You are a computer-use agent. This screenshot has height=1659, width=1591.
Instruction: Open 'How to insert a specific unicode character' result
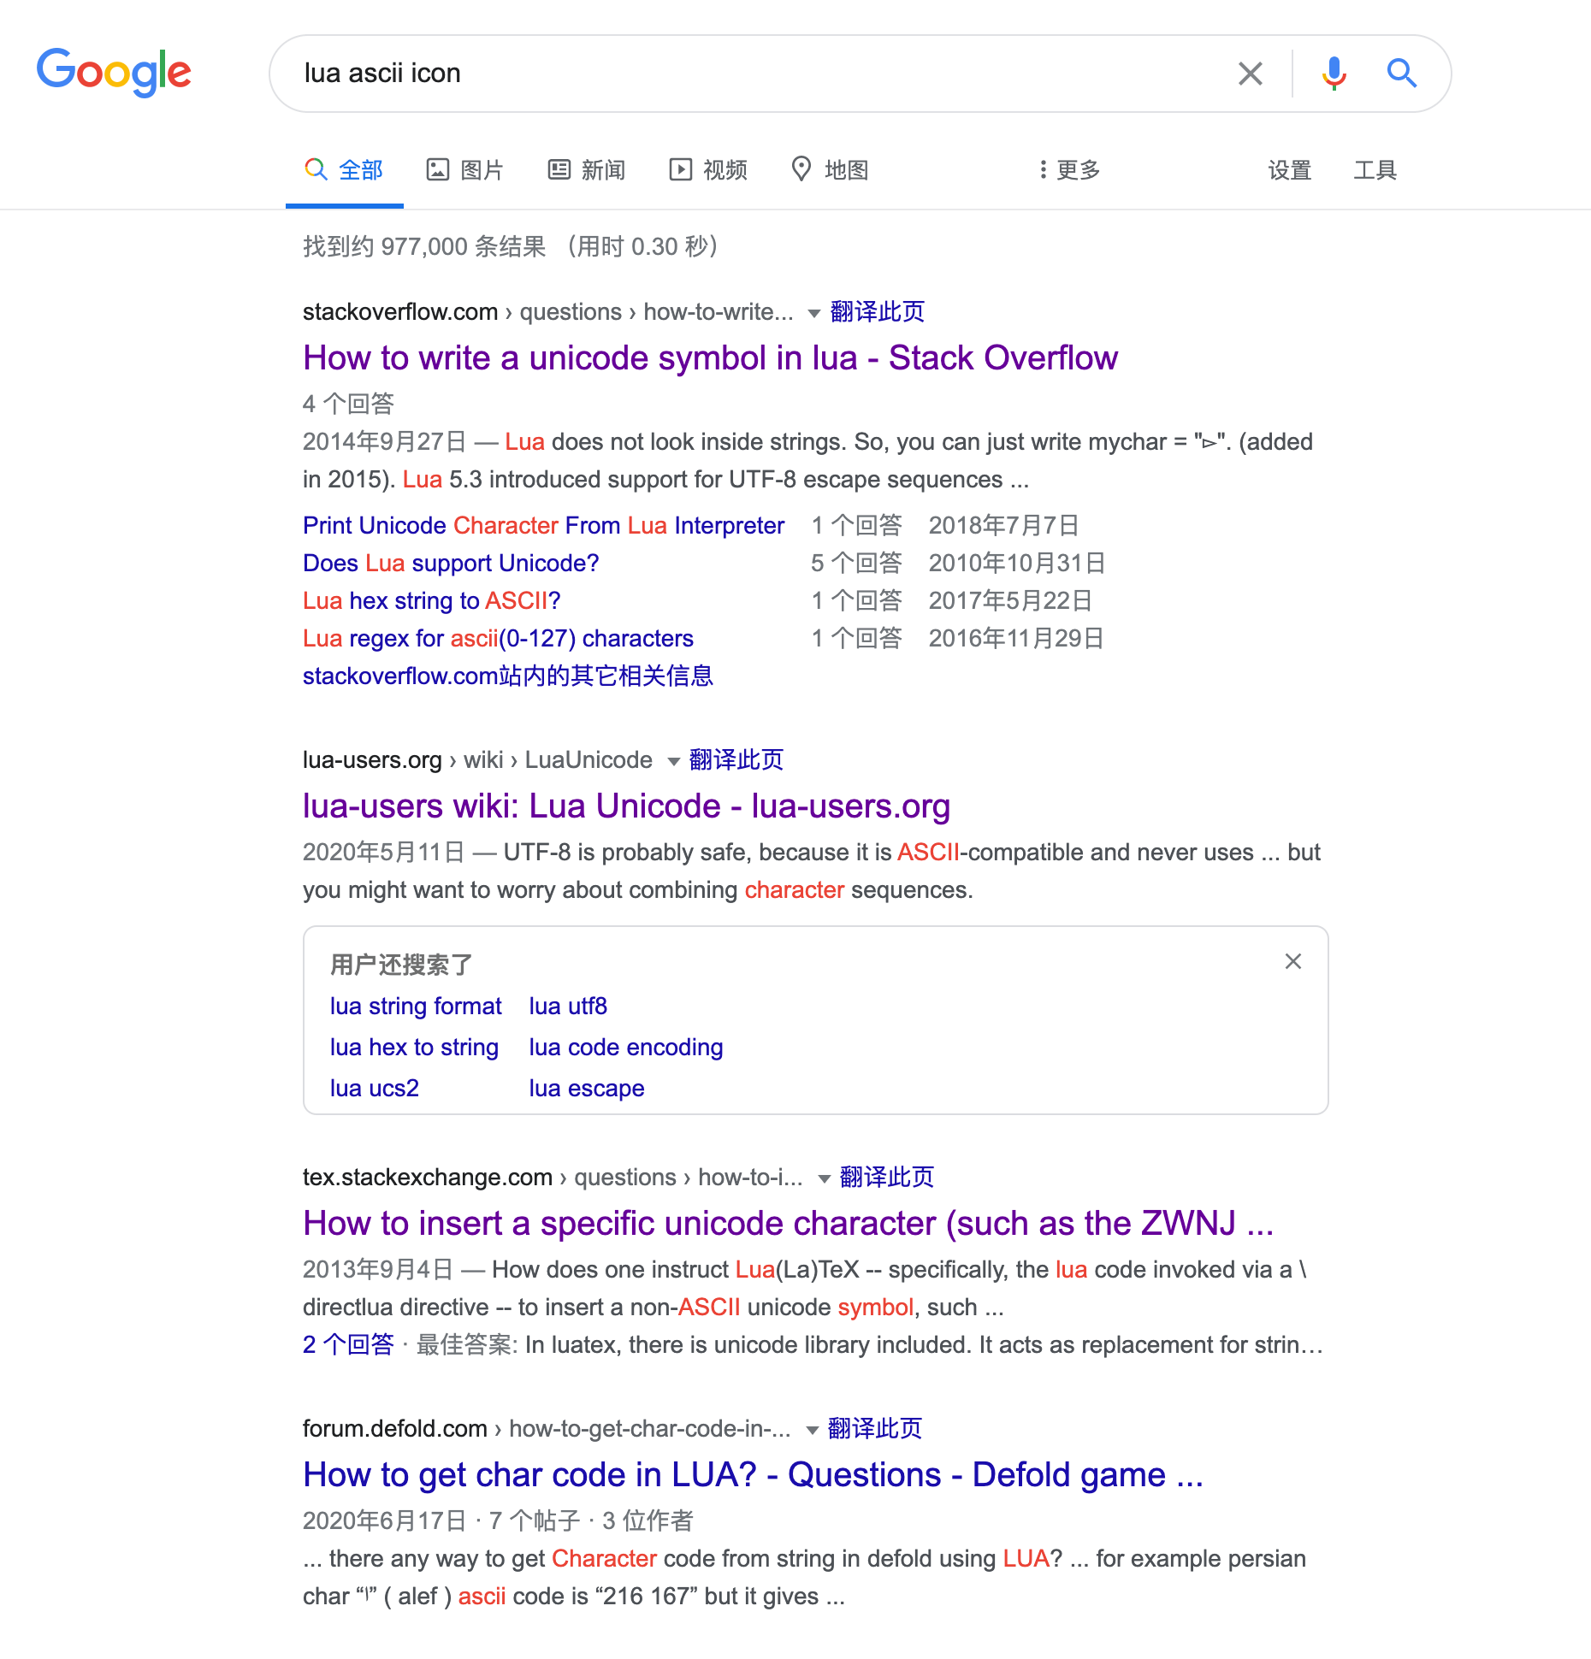pyautogui.click(x=789, y=1223)
